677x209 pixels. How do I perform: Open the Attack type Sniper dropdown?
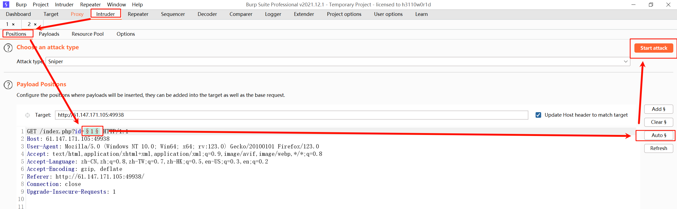click(x=338, y=61)
